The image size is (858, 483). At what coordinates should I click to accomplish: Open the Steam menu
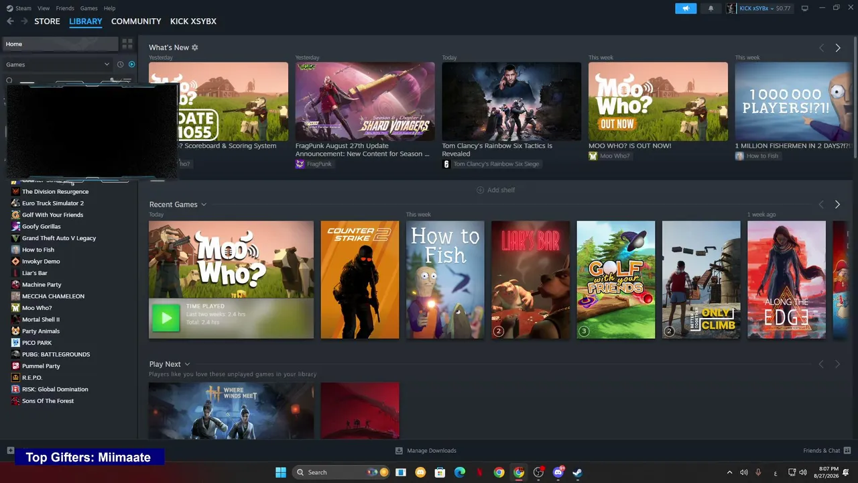pos(19,8)
